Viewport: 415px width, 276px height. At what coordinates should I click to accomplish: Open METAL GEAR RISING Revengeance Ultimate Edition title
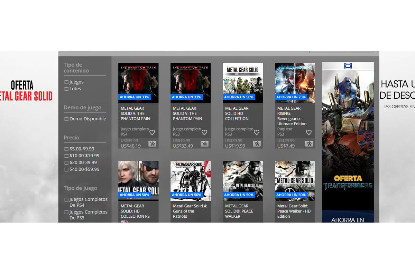(292, 116)
